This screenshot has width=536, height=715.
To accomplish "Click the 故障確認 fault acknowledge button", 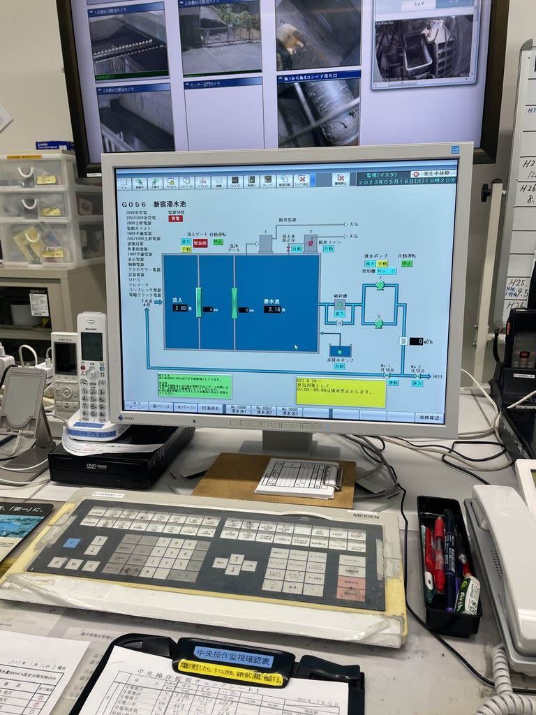I will click(430, 418).
